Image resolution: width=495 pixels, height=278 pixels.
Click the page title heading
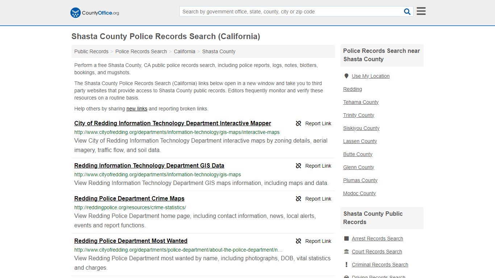(x=166, y=36)
